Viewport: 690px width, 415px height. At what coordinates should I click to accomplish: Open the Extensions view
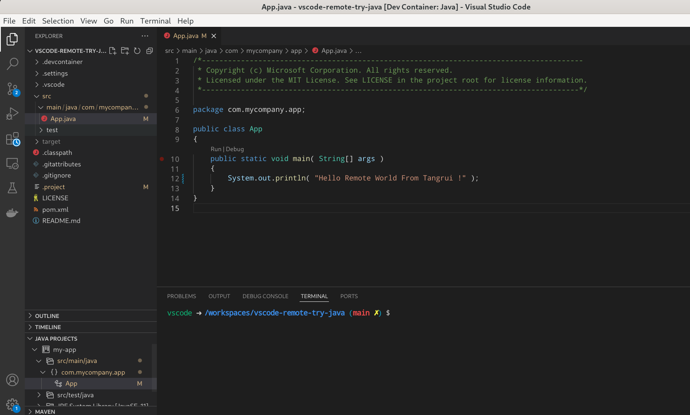click(x=12, y=139)
